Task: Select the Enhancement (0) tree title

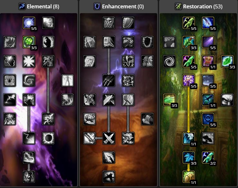Action: 123,6
